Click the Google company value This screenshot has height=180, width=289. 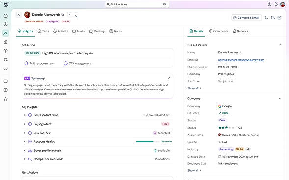(225, 106)
